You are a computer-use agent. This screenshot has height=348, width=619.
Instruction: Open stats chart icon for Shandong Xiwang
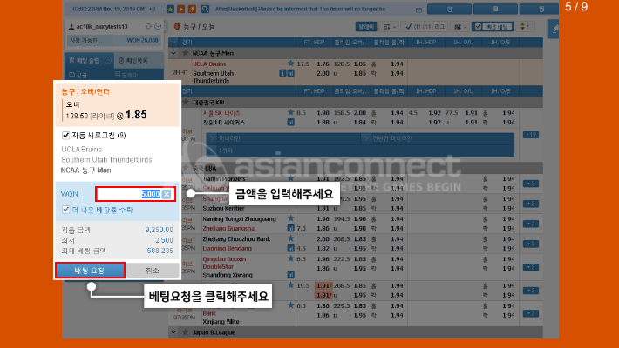(x=291, y=275)
